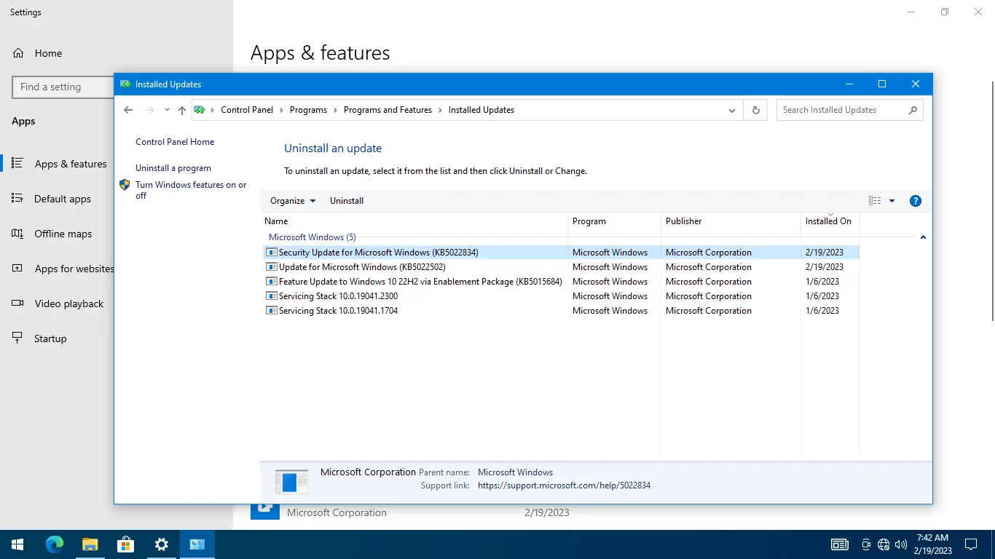The height and width of the screenshot is (559, 995).
Task: Select Security Update for Microsoft Windows (KB5022834)
Action: click(561, 253)
